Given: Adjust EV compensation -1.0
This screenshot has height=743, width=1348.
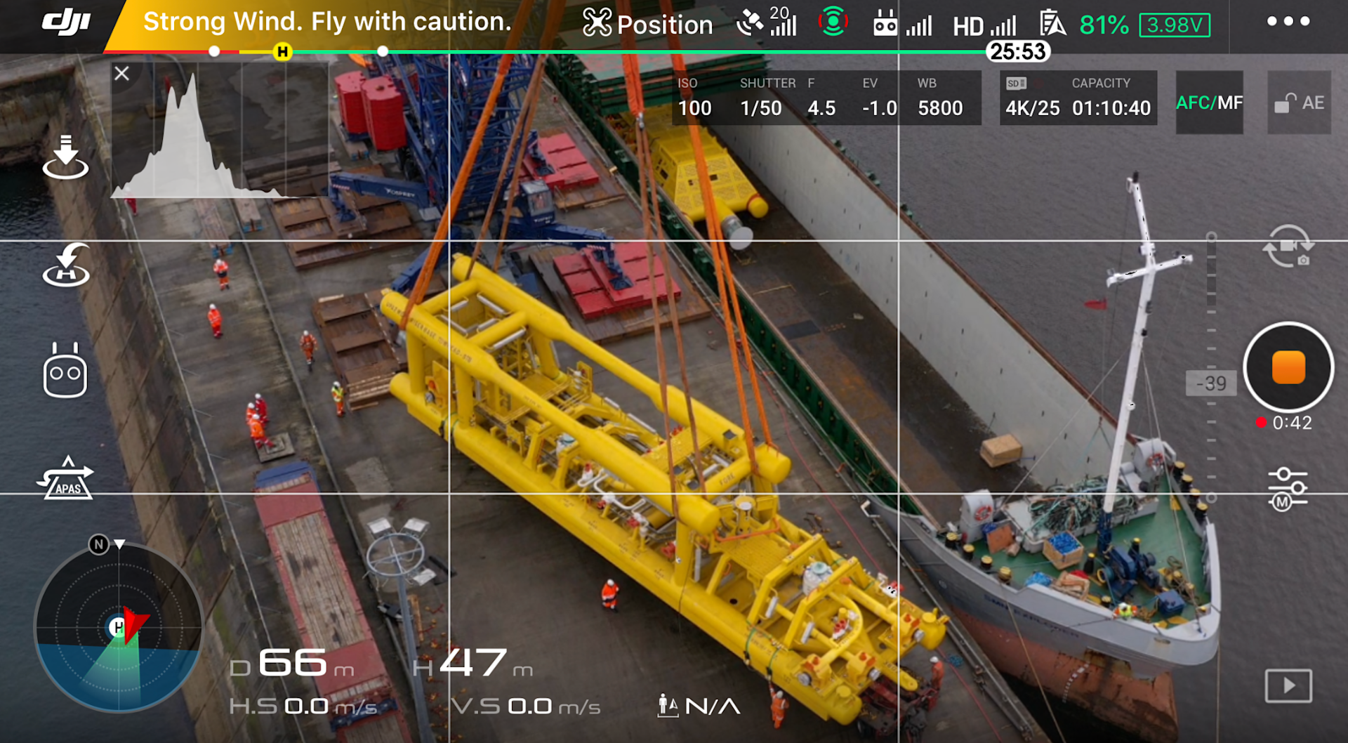Looking at the screenshot, I should (879, 98).
